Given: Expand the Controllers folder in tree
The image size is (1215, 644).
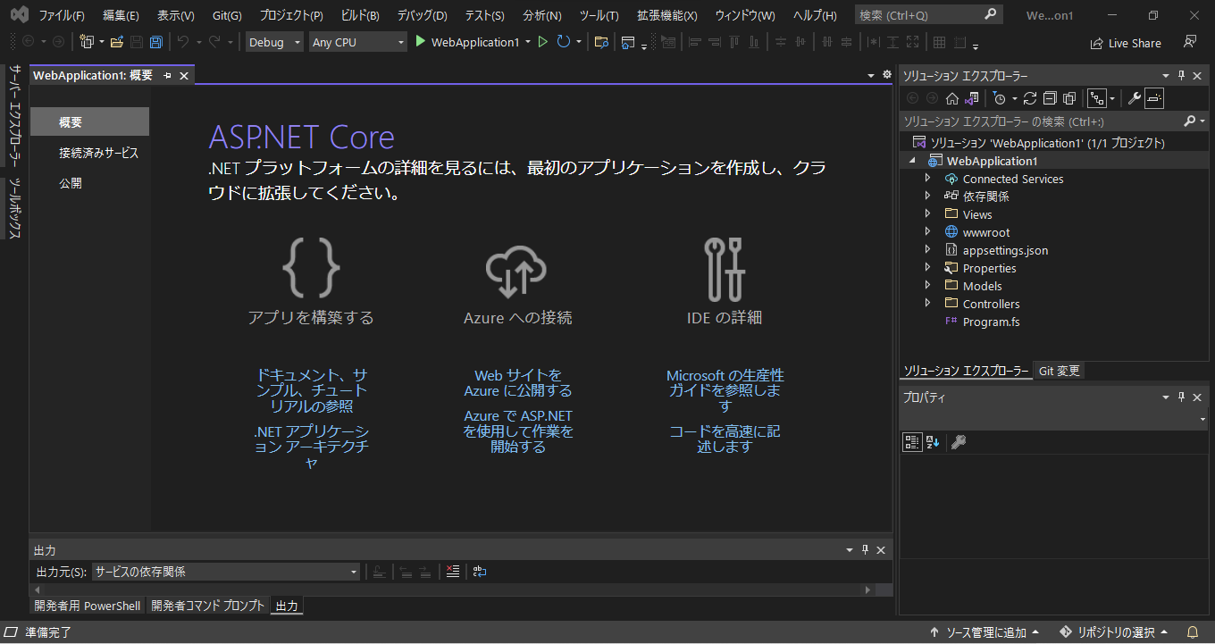Looking at the screenshot, I should point(927,304).
